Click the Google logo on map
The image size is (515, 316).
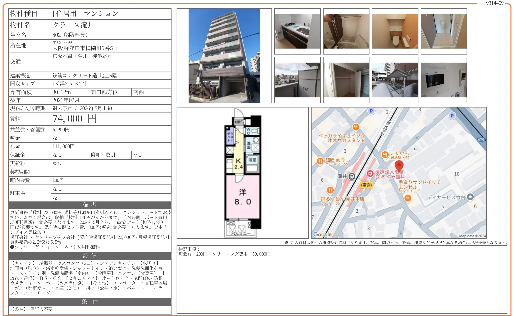point(322,234)
